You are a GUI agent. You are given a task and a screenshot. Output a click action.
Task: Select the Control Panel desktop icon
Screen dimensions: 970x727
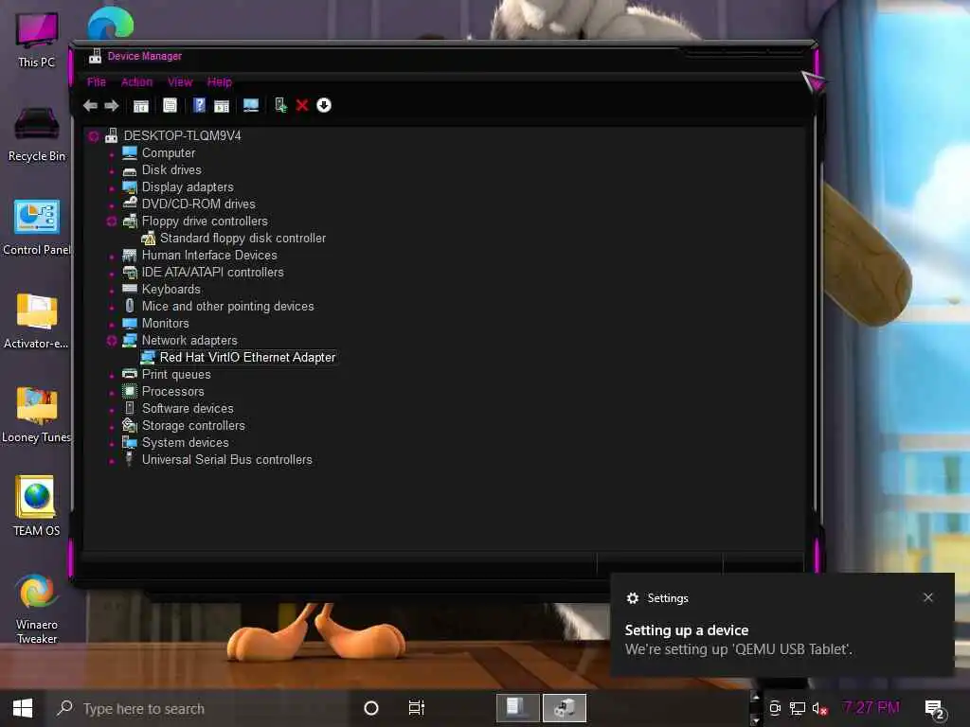pyautogui.click(x=37, y=227)
